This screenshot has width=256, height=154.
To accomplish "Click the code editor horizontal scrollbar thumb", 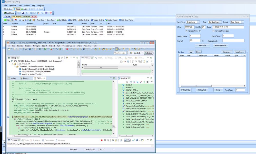I will click(x=27, y=136).
